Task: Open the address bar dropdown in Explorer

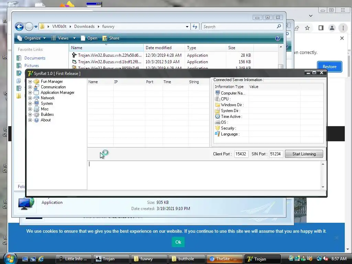Action: pyautogui.click(x=187, y=27)
